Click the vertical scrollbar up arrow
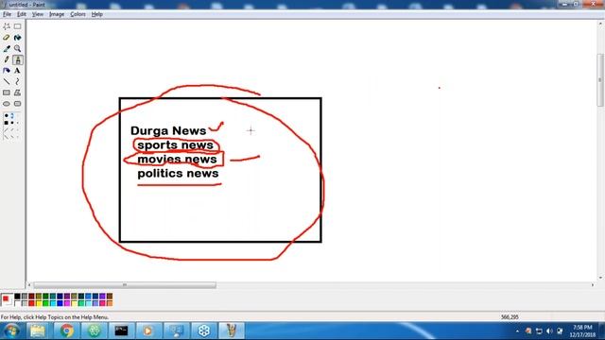 tap(600, 24)
